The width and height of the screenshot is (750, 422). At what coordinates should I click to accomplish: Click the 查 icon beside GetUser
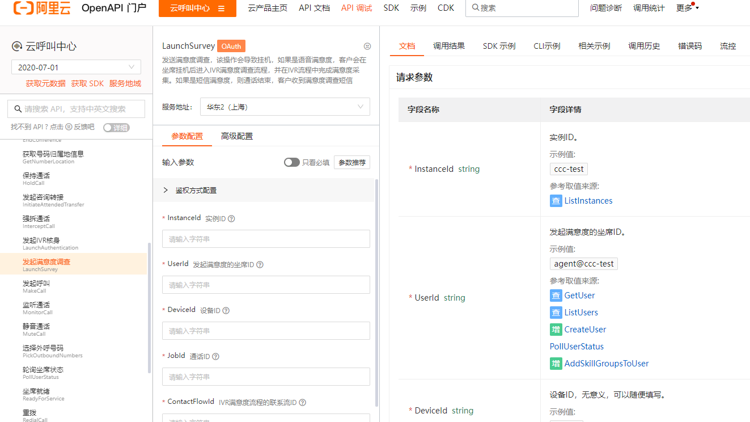pyautogui.click(x=556, y=296)
